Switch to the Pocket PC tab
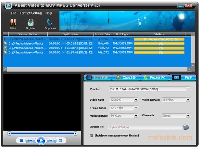 point(154,77)
